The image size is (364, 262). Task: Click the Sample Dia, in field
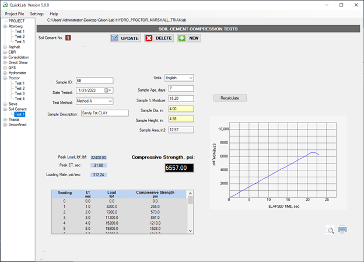click(181, 109)
